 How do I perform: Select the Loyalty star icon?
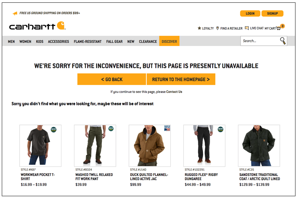(199, 27)
